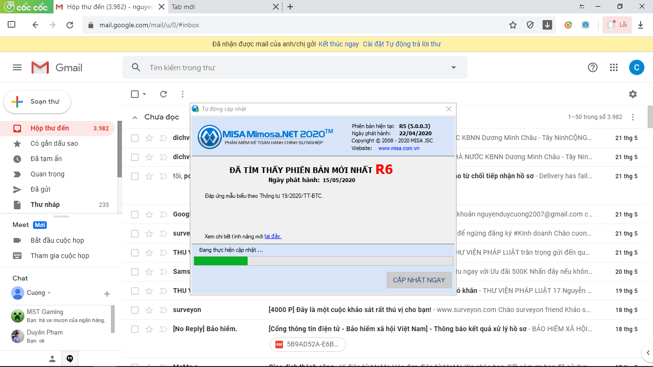
Task: Click the Gmail main menu hamburger icon
Action: pos(17,68)
